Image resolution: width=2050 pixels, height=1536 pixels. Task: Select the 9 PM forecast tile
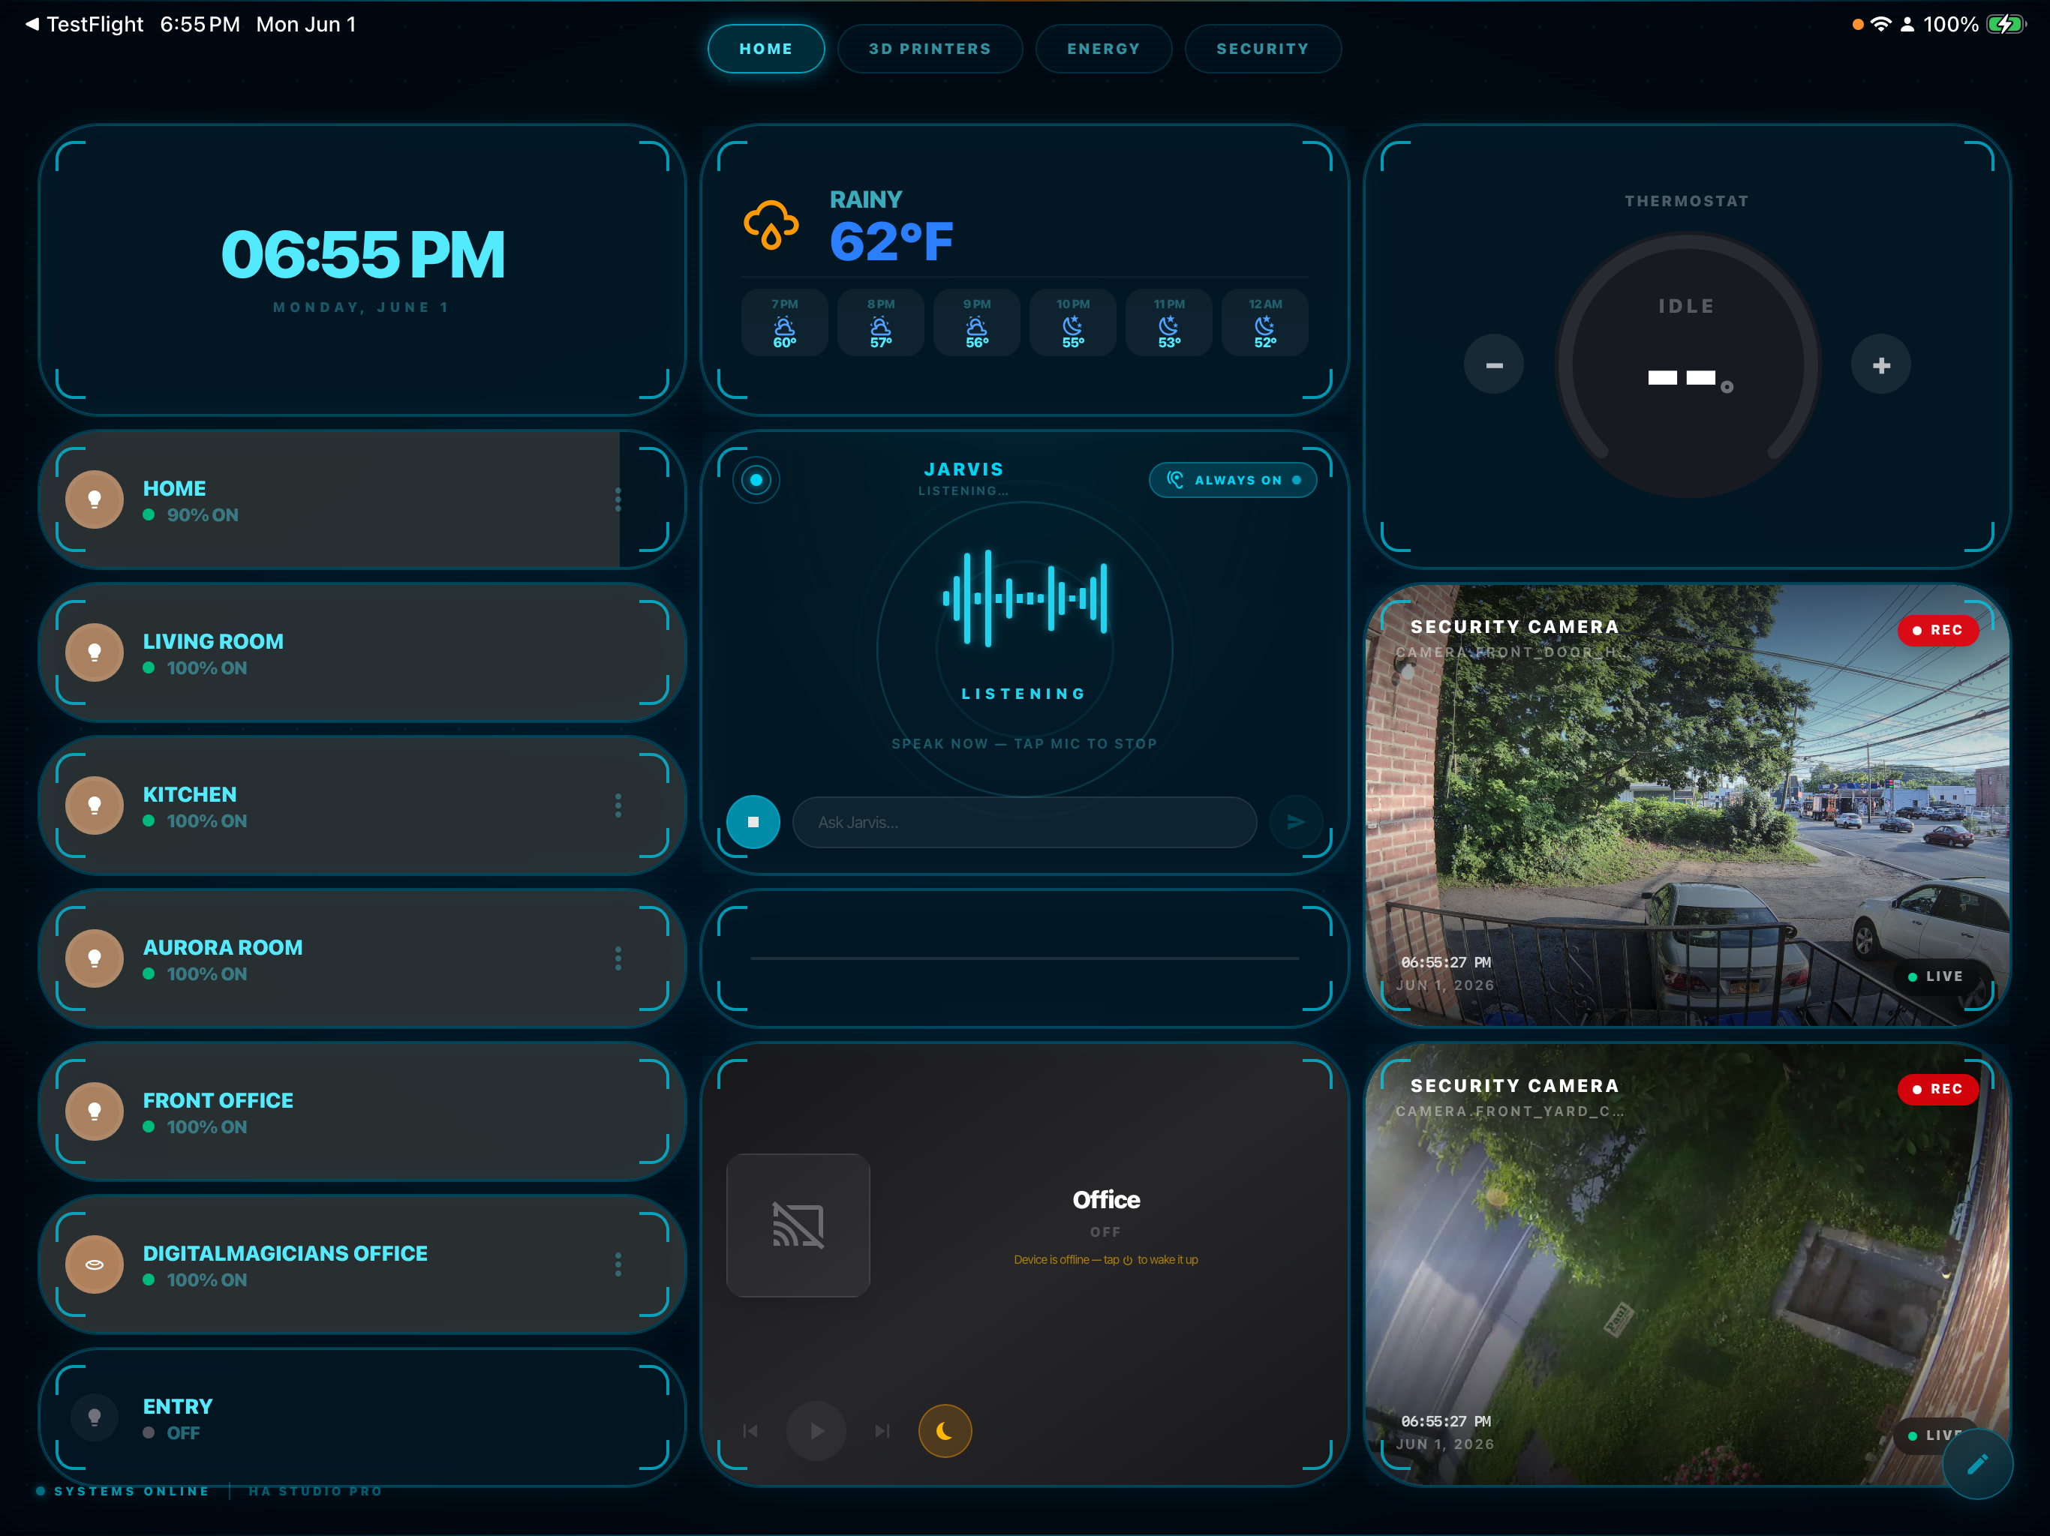(977, 322)
